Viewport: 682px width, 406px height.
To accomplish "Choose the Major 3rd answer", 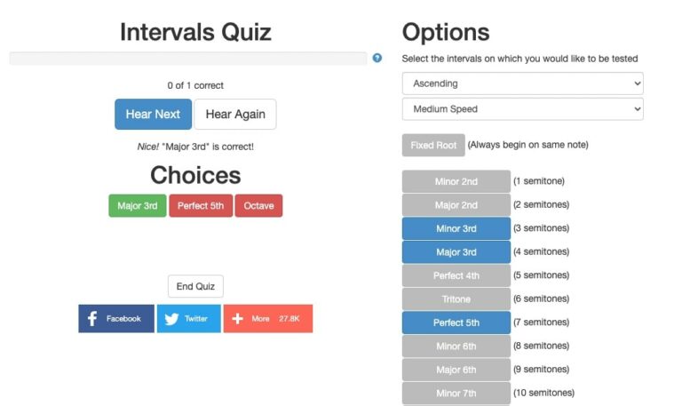I will click(x=138, y=206).
